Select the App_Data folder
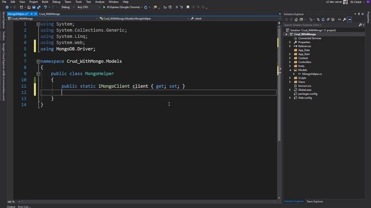This screenshot has width=371, height=208. tap(304, 50)
